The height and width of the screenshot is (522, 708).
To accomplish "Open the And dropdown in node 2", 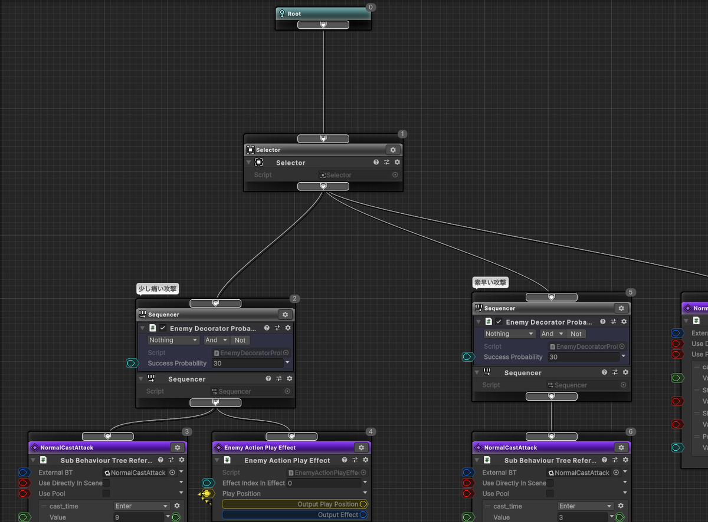I will point(216,340).
